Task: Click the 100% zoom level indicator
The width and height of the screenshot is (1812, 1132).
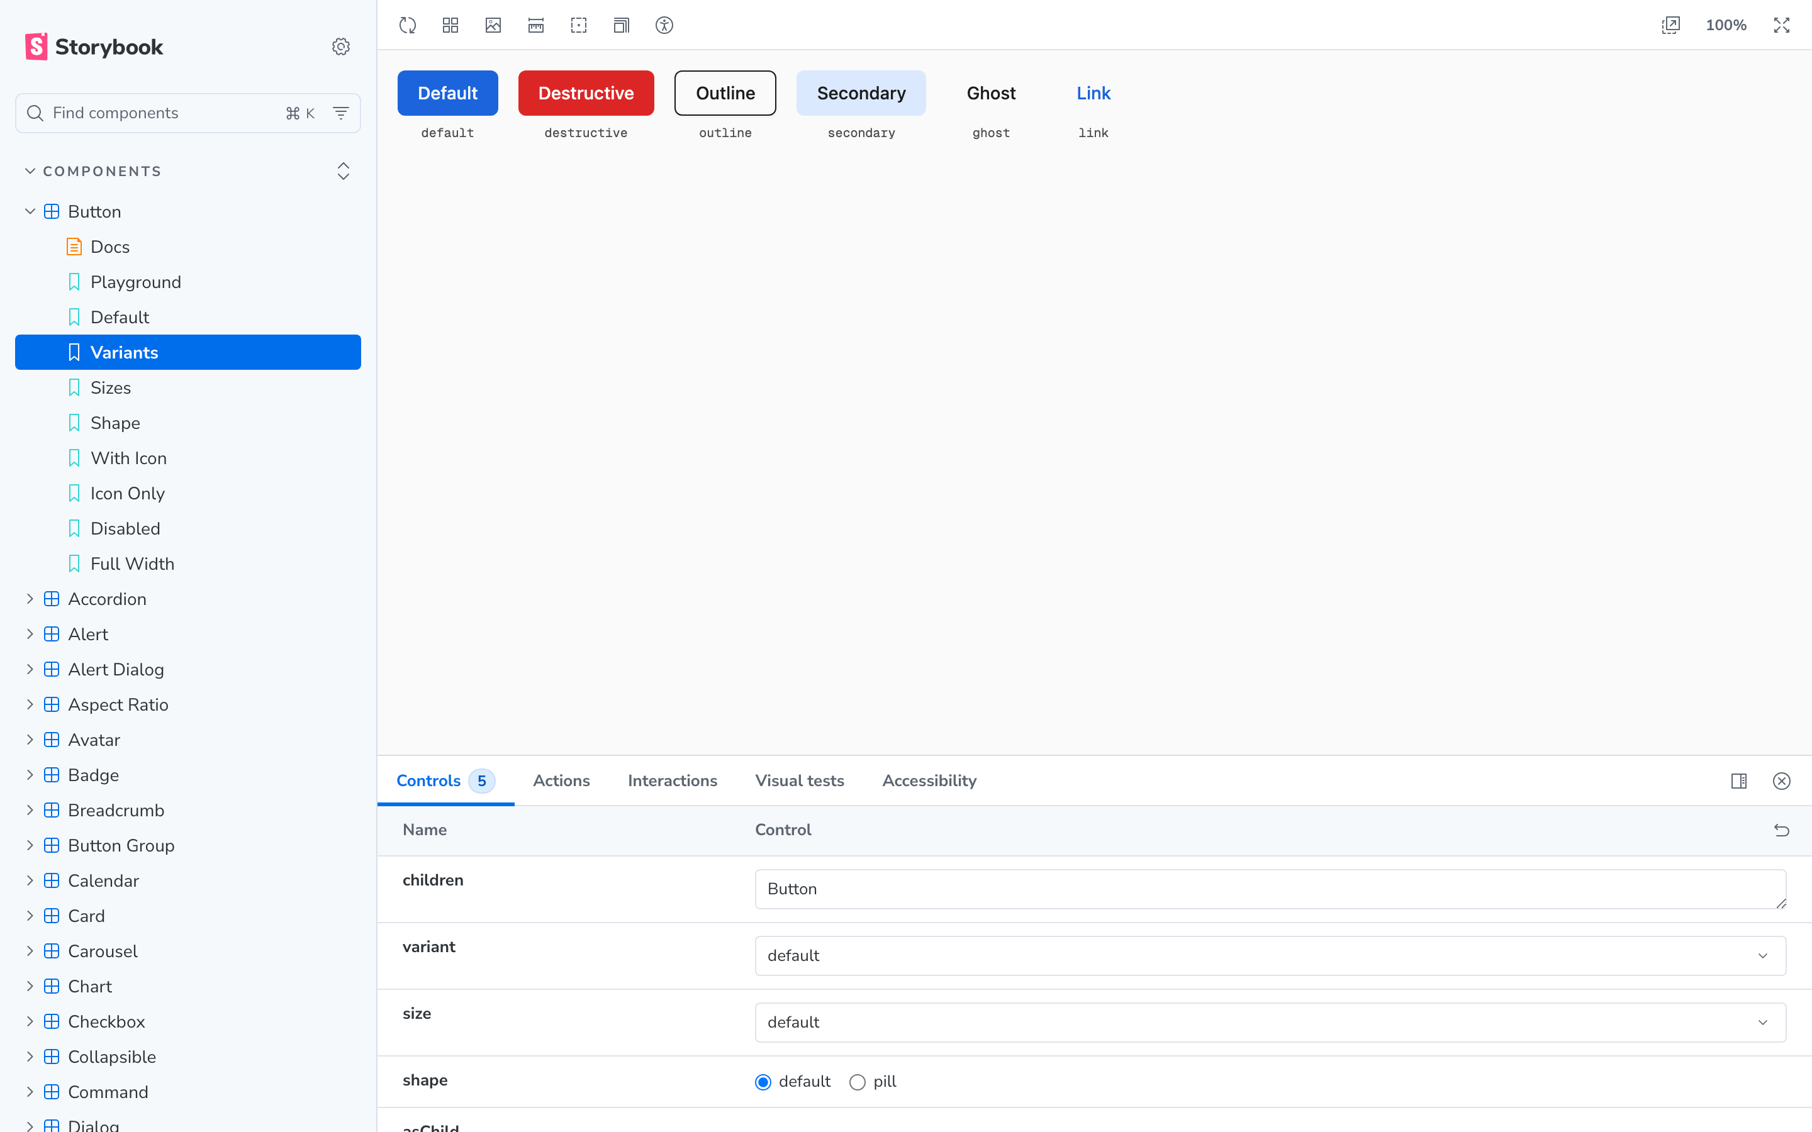Action: pyautogui.click(x=1725, y=25)
